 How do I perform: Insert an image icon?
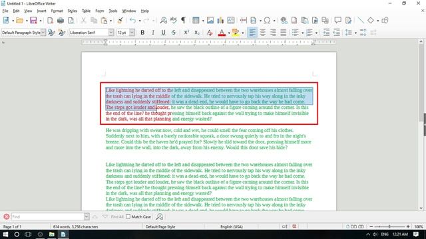pyautogui.click(x=210, y=21)
